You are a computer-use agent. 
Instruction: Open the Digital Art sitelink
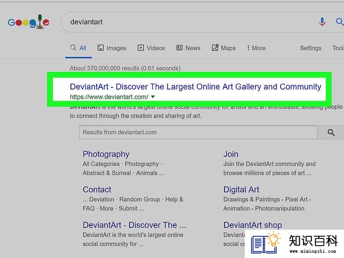click(241, 189)
